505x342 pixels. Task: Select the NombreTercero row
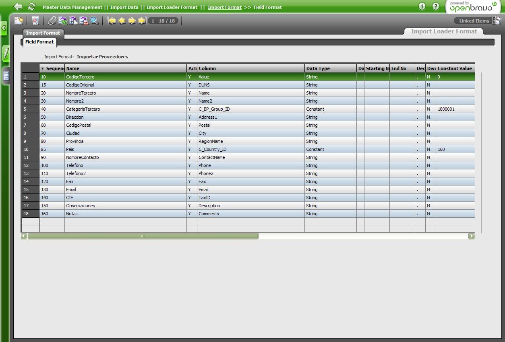248,93
